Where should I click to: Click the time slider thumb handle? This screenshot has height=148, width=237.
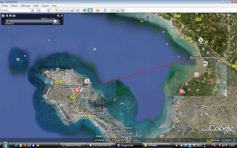(55, 21)
